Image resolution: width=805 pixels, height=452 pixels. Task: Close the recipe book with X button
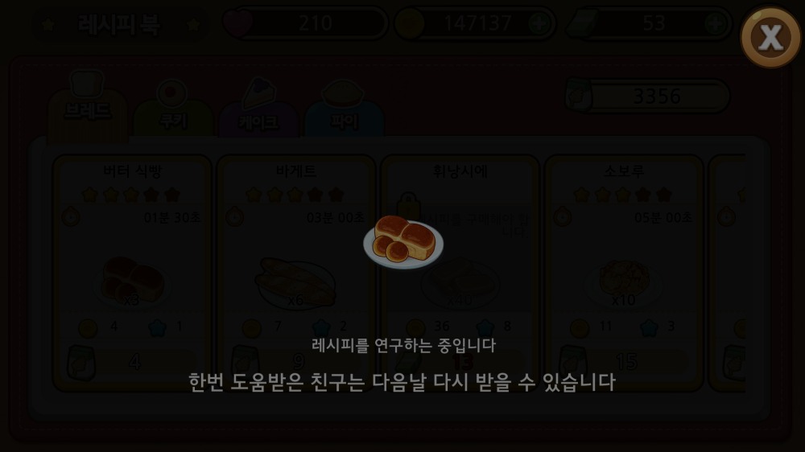pyautogui.click(x=770, y=37)
